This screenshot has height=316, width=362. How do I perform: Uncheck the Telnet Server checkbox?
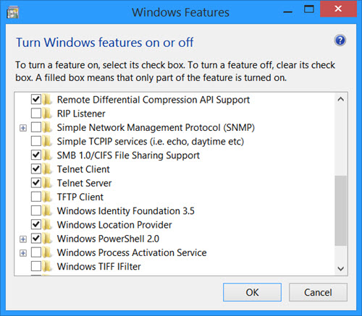pos(36,183)
